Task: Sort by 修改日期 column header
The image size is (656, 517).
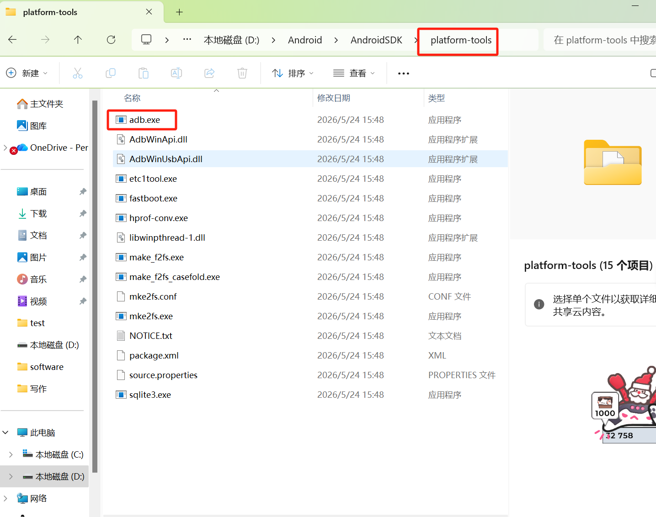Action: (334, 98)
